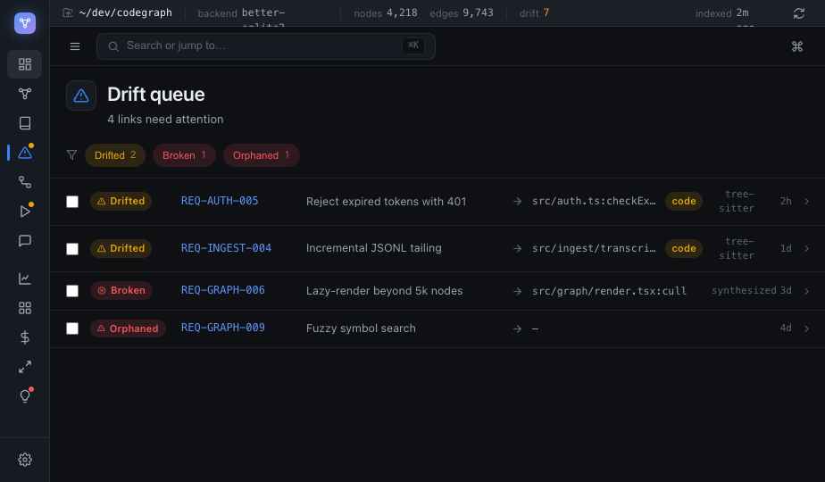Click the refresh index icon
Screen dimensions: 825x482
pos(799,13)
